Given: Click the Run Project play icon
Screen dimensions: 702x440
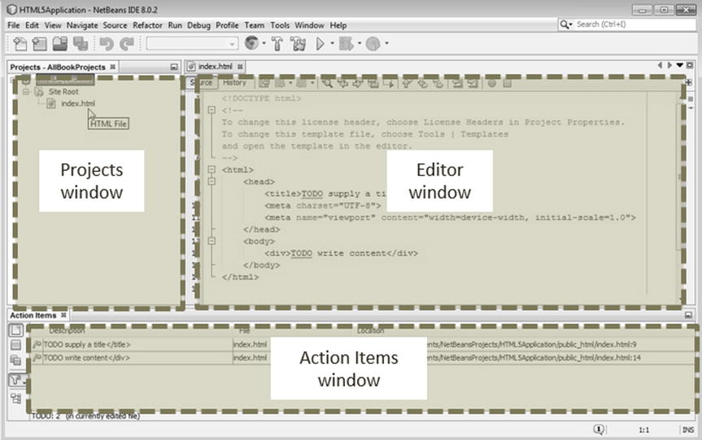Looking at the screenshot, I should pyautogui.click(x=320, y=43).
